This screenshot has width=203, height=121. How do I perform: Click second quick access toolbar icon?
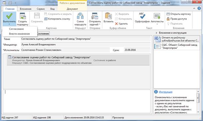click(10, 3)
